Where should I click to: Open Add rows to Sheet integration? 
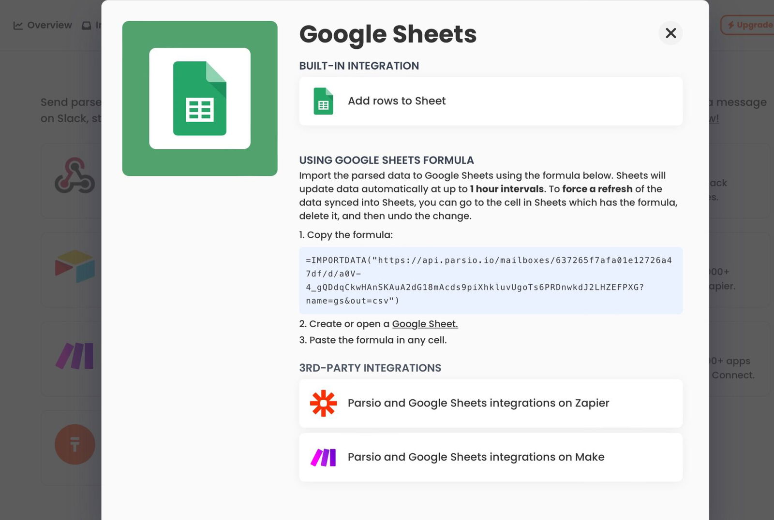(491, 101)
